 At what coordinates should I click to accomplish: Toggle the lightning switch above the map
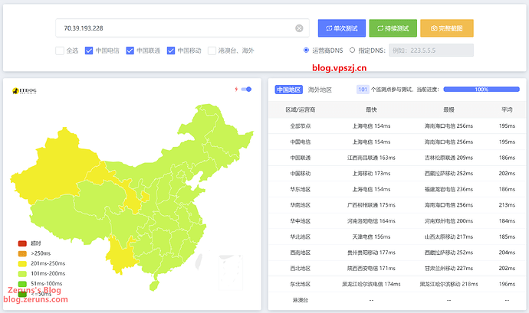point(246,90)
